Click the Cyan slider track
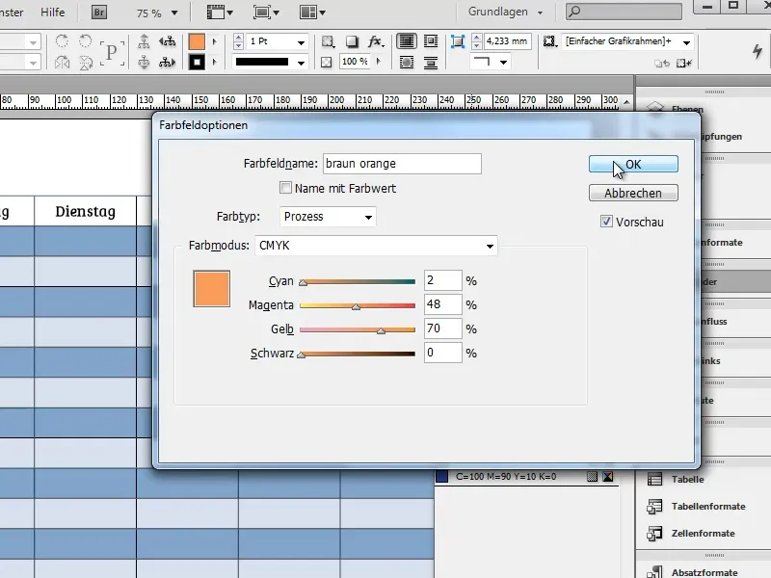Viewport: 771px width, 578px height. tap(358, 281)
